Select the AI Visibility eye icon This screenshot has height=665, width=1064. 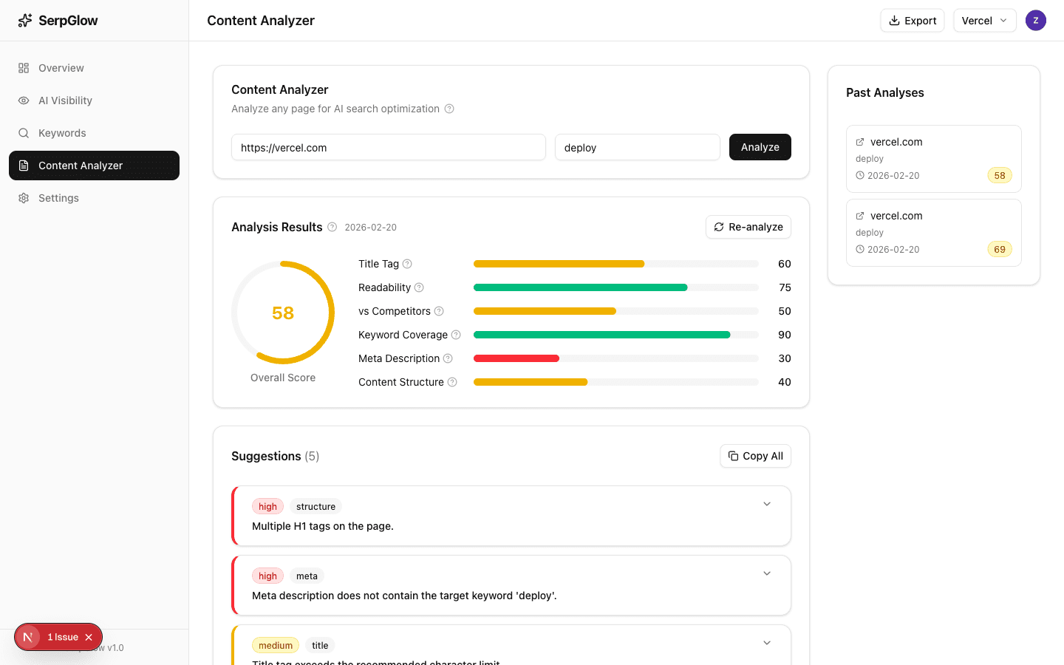click(x=23, y=100)
